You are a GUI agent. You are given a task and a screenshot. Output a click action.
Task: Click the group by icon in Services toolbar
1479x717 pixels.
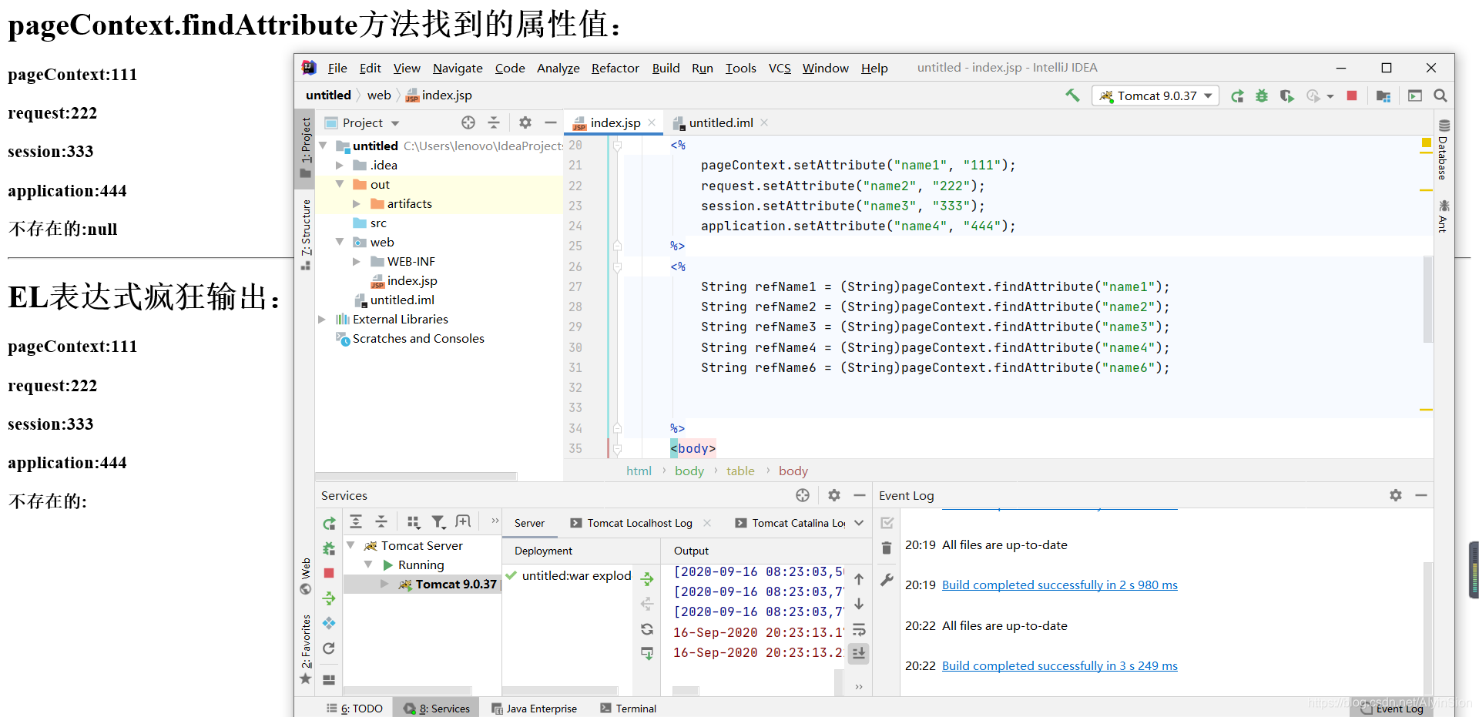point(414,521)
